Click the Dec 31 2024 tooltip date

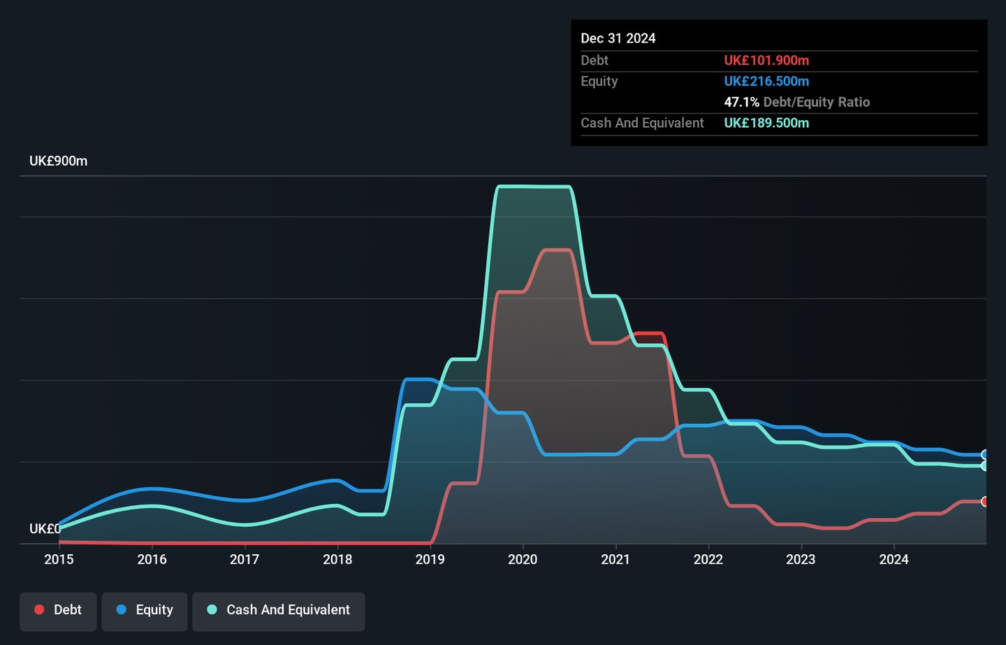[x=618, y=38]
